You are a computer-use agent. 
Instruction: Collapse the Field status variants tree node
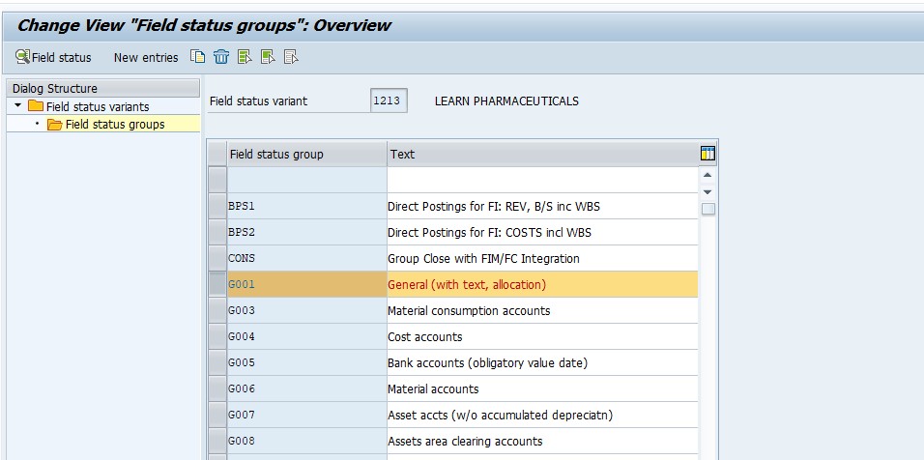coord(18,106)
